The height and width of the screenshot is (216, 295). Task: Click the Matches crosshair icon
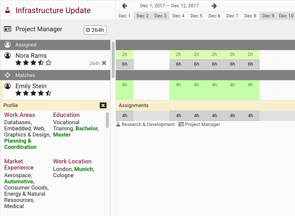point(8,75)
